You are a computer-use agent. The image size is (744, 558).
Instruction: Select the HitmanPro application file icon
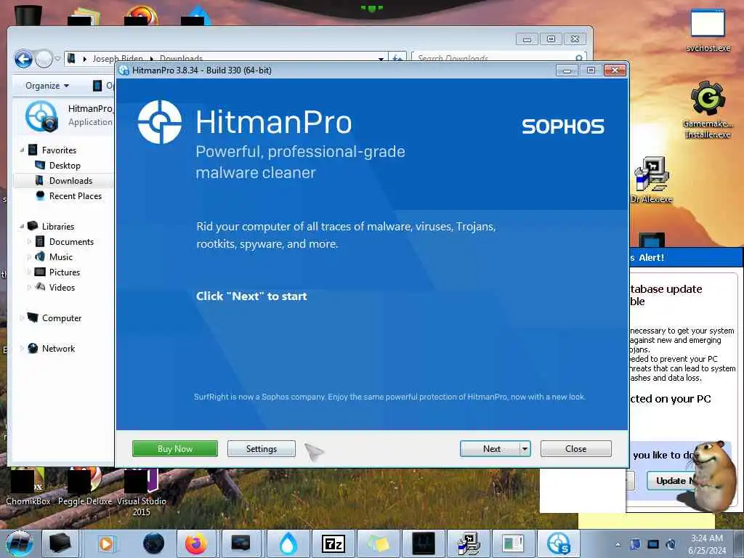(41, 116)
